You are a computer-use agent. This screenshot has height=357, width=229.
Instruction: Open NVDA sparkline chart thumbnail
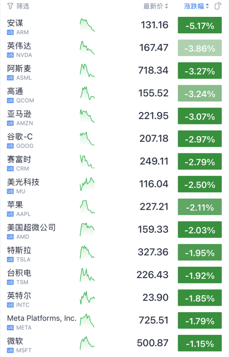(87, 48)
